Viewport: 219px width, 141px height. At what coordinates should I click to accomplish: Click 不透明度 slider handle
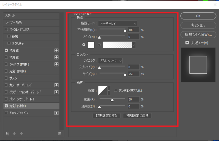coord(125,30)
